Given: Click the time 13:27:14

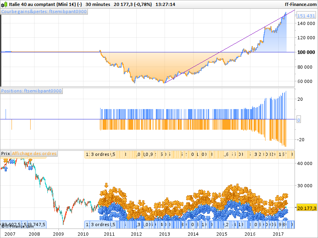Looking at the screenshot, I should pos(165,4).
